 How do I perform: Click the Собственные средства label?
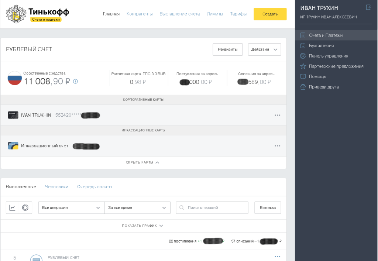[44, 73]
